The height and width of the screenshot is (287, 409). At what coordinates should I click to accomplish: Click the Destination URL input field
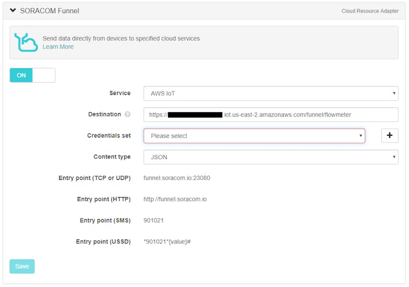(x=270, y=115)
